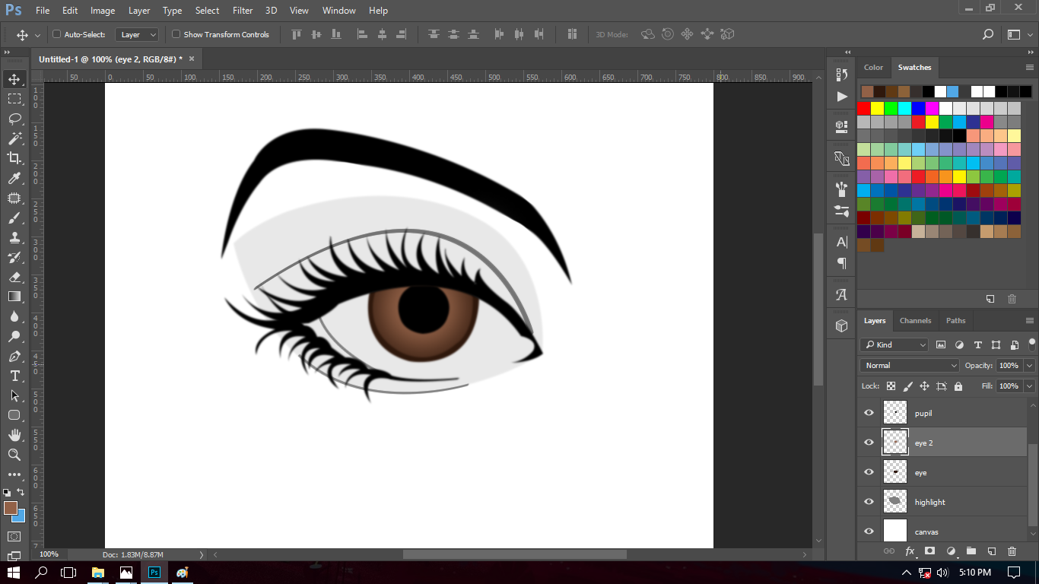
Task: Select the Gradient tool
Action: tap(14, 297)
